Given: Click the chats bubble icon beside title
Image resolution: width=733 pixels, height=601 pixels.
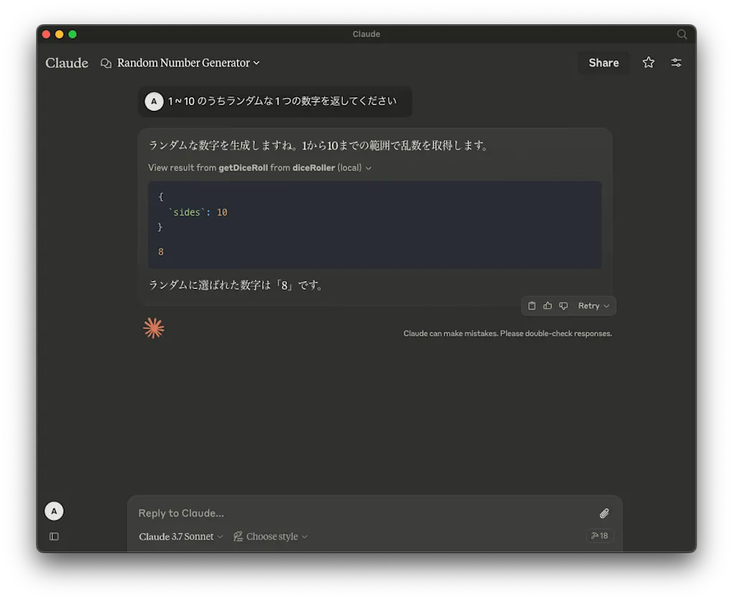Looking at the screenshot, I should coord(106,63).
